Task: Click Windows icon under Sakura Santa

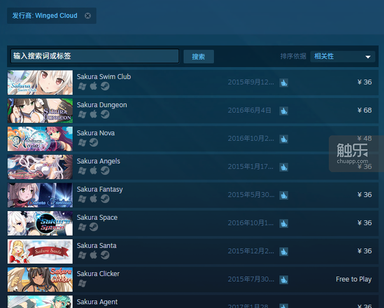Action: [82, 255]
